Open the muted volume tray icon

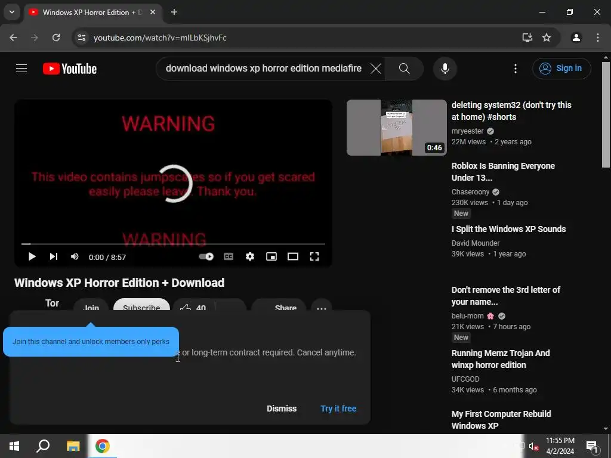tap(533, 446)
